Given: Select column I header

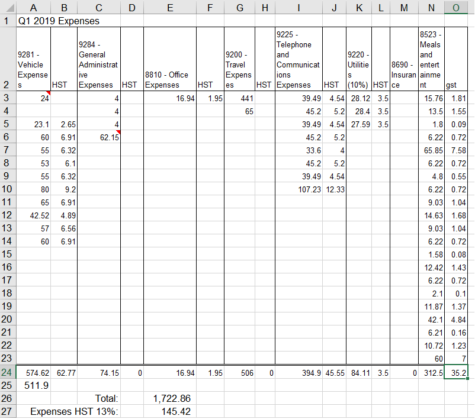Looking at the screenshot, I should 299,7.
